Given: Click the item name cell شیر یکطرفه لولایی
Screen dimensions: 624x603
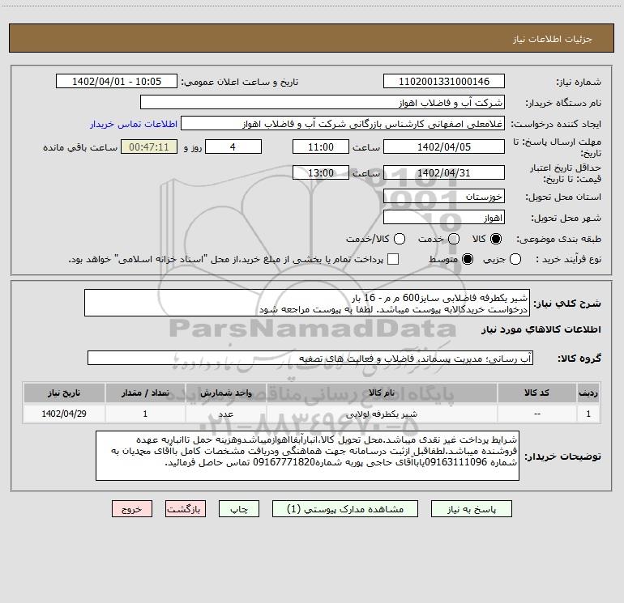Looking at the screenshot, I should click(381, 414).
